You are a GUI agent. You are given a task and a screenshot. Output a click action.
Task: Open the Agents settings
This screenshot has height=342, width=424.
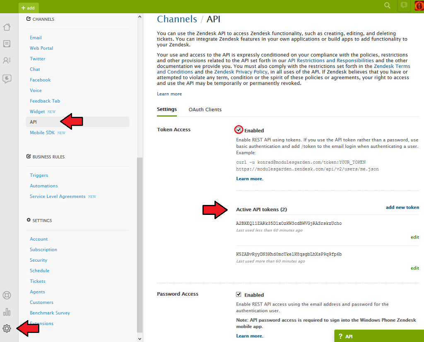tap(37, 292)
